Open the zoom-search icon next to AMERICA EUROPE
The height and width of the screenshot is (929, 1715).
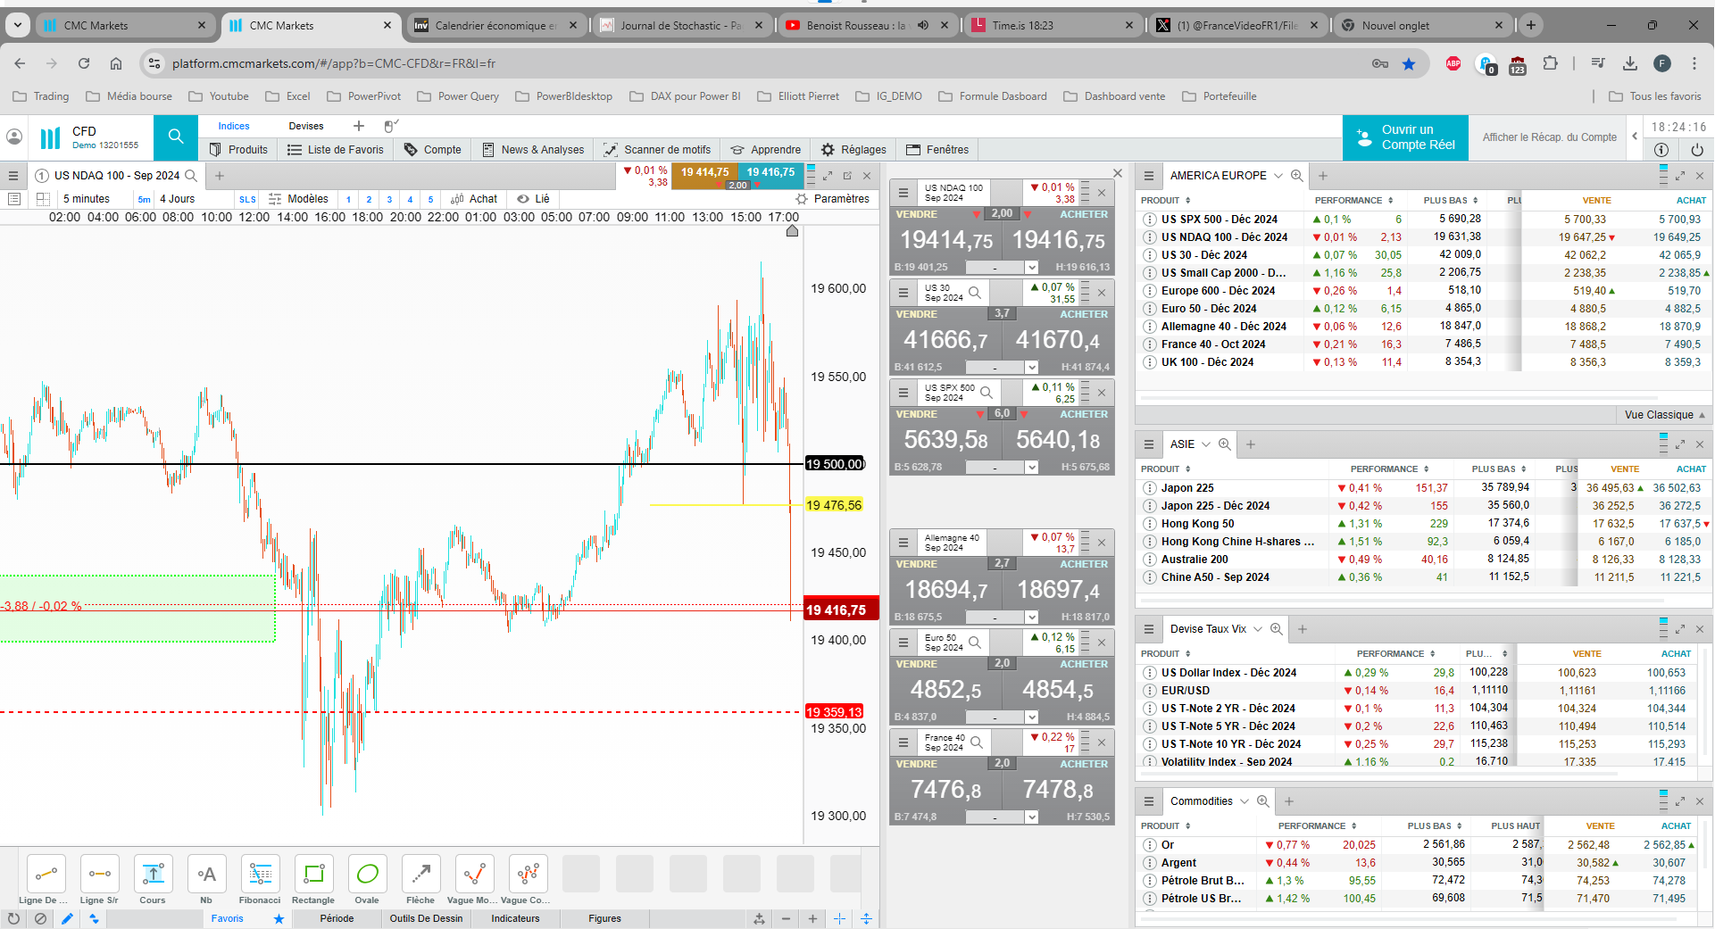pos(1297,176)
